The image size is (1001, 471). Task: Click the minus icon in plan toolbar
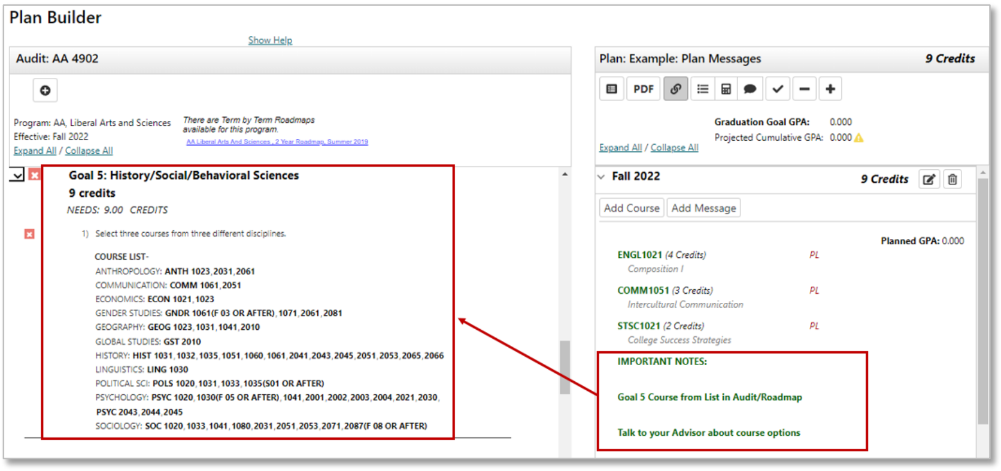click(804, 89)
